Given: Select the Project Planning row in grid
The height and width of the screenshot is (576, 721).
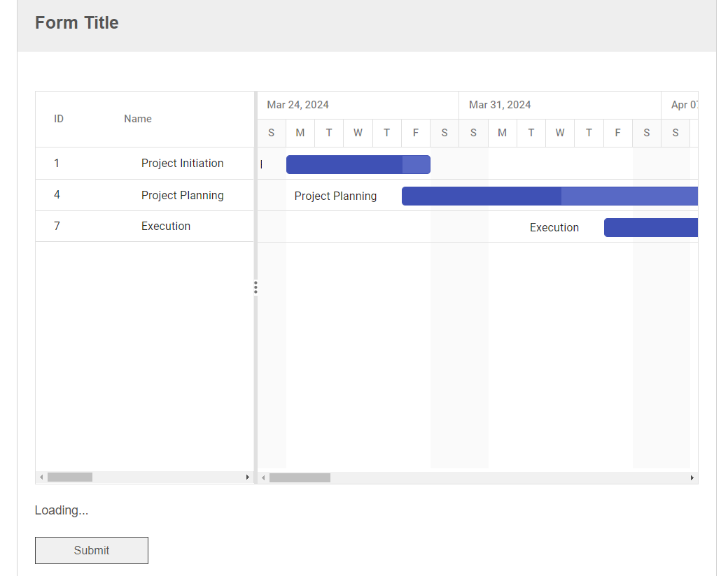Looking at the screenshot, I should tap(182, 196).
